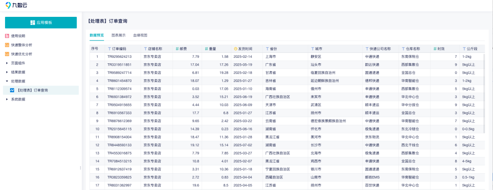
Task: Click the sidebar collapse handle dots
Action: tap(80, 168)
